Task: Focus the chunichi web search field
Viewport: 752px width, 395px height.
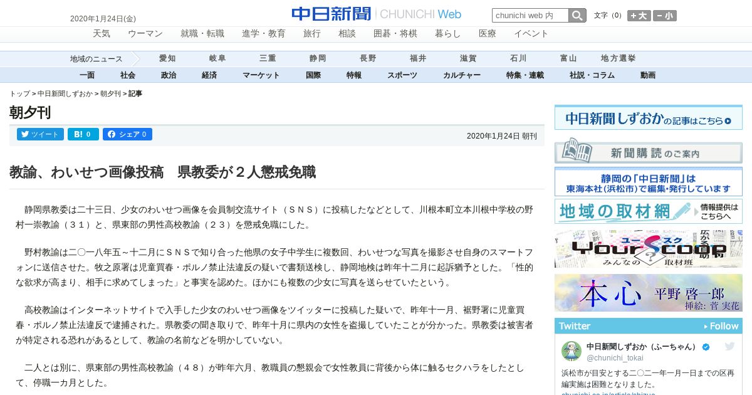Action: [530, 16]
